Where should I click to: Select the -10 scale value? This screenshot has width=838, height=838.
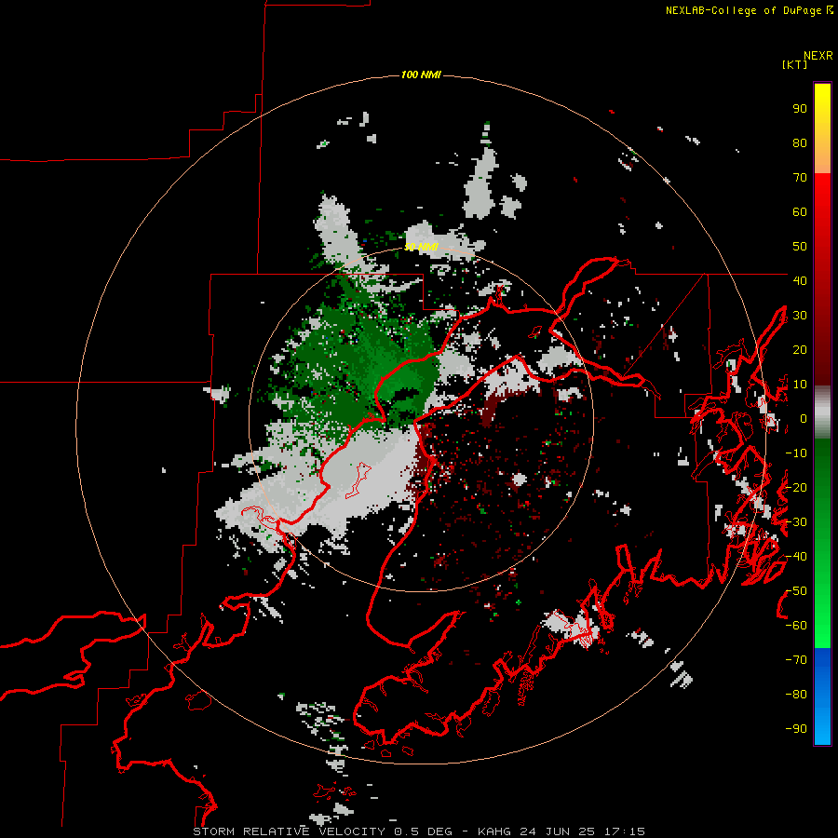pyautogui.click(x=796, y=453)
